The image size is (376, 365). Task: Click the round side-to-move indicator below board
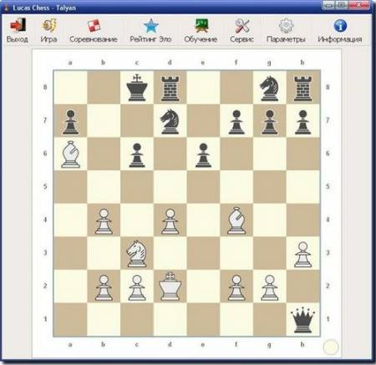pos(331,347)
